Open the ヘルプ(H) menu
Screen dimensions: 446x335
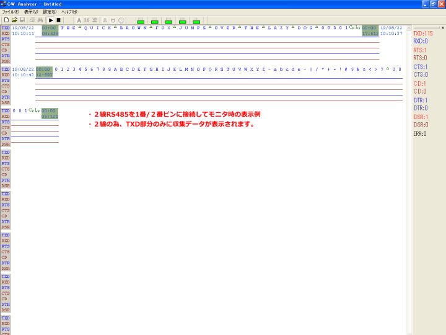(x=69, y=12)
